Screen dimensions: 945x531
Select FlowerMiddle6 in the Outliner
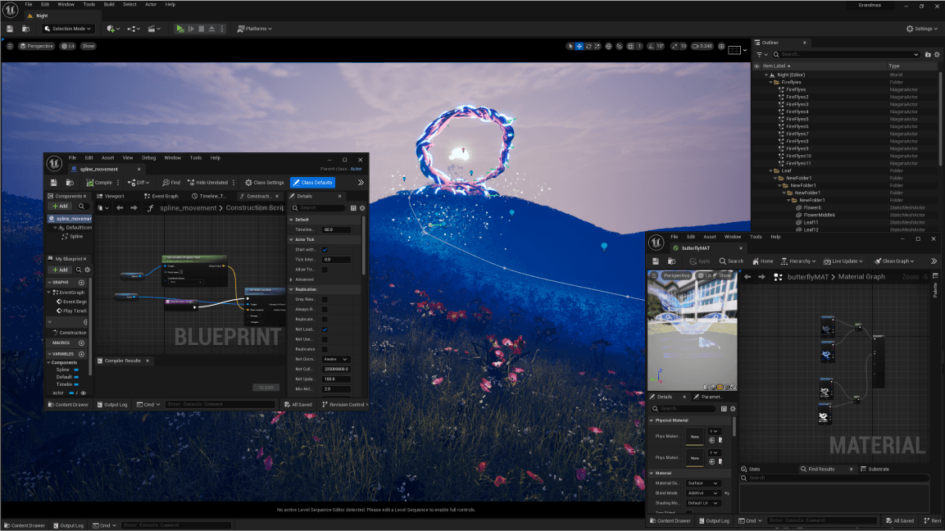[819, 215]
